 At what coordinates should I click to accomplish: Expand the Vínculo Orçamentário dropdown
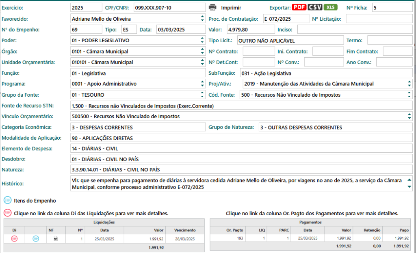409,117
